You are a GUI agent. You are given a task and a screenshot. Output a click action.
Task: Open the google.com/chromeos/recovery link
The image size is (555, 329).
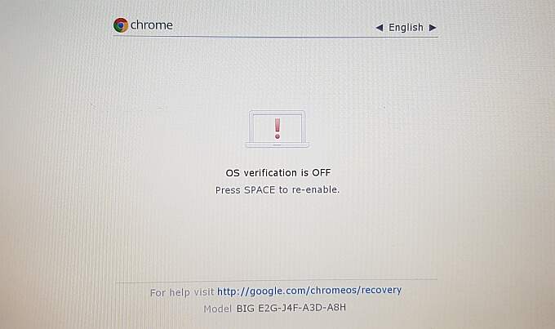tap(309, 291)
